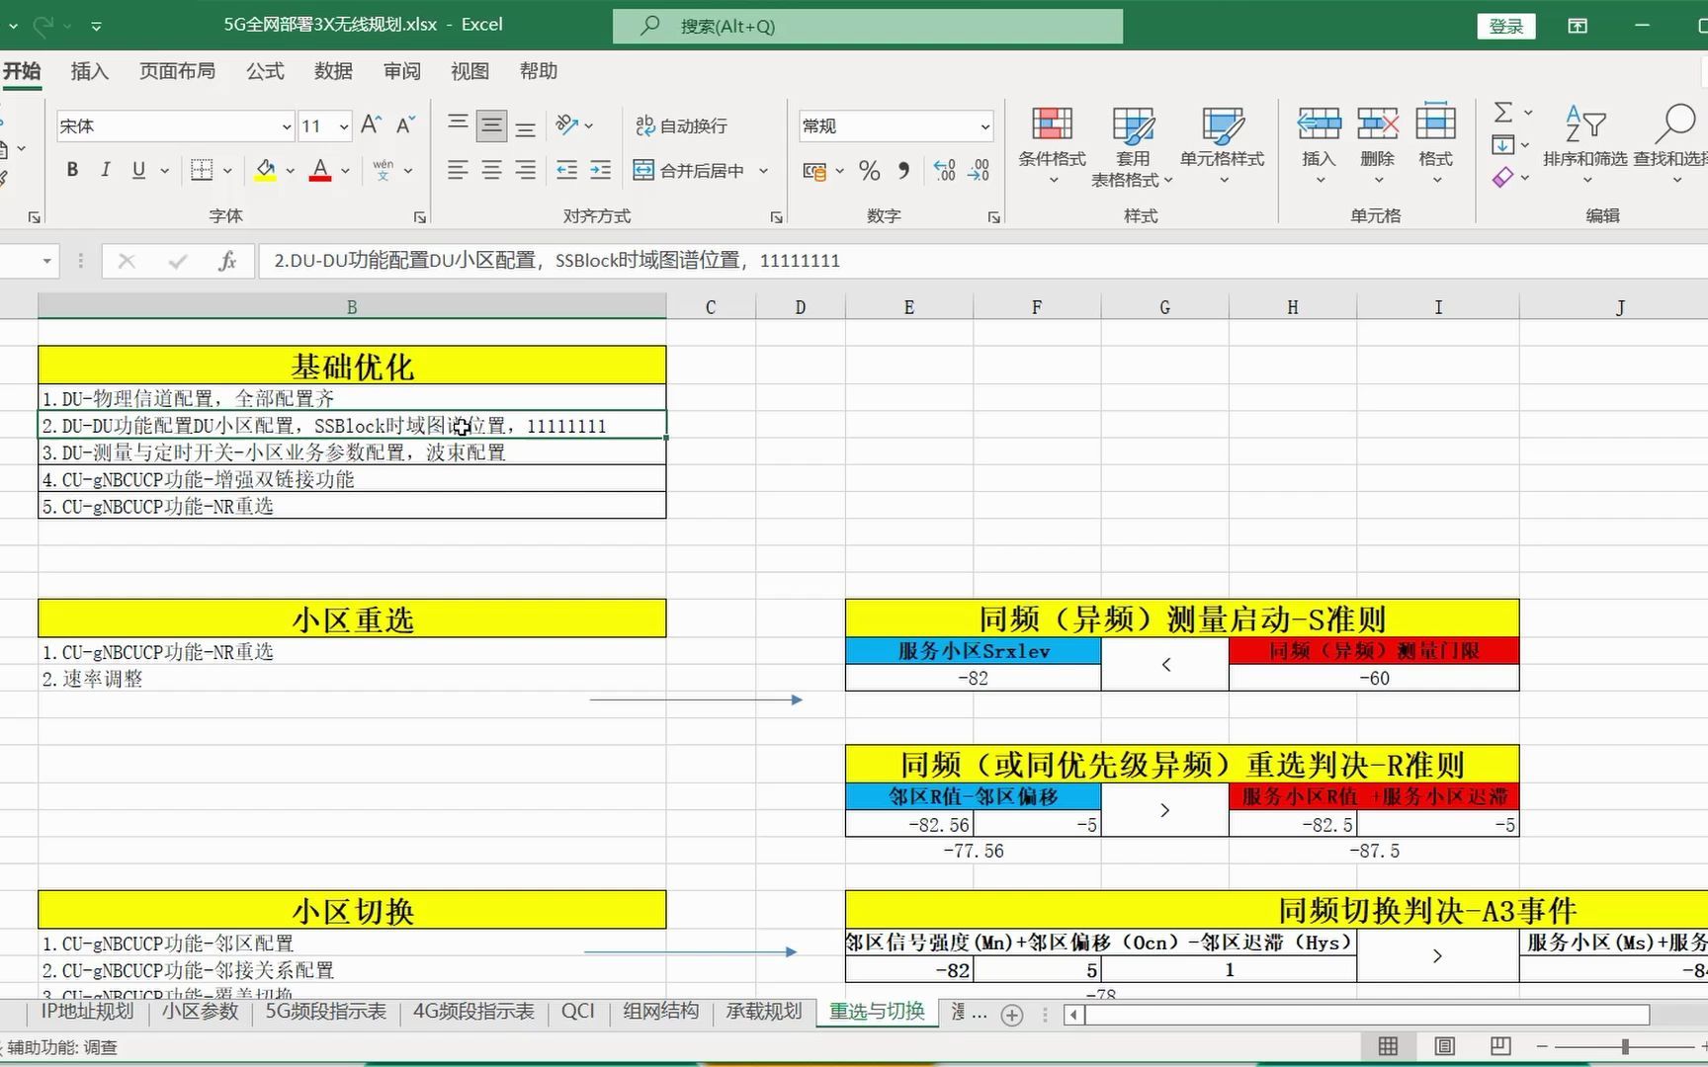Screen dimensions: 1708x1067
Task: Switch to QCI sheet tab
Action: tap(578, 1012)
